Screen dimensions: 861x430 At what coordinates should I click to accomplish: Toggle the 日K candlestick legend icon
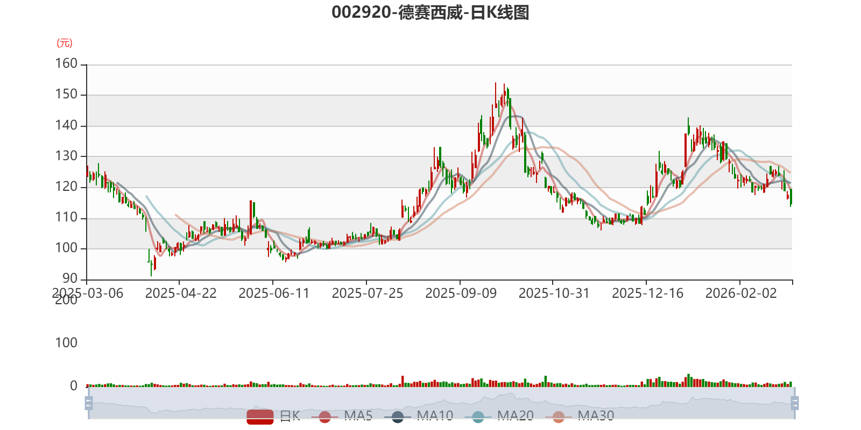260,417
